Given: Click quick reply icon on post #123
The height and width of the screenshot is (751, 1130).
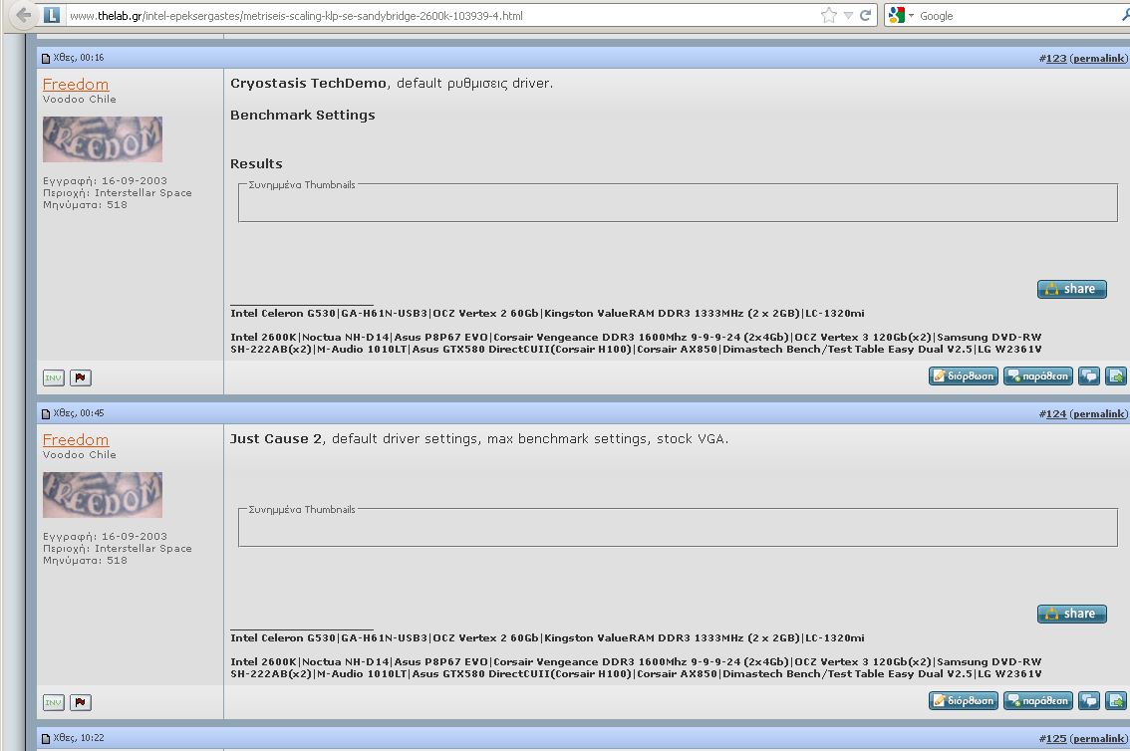Looking at the screenshot, I should pyautogui.click(x=1116, y=375).
